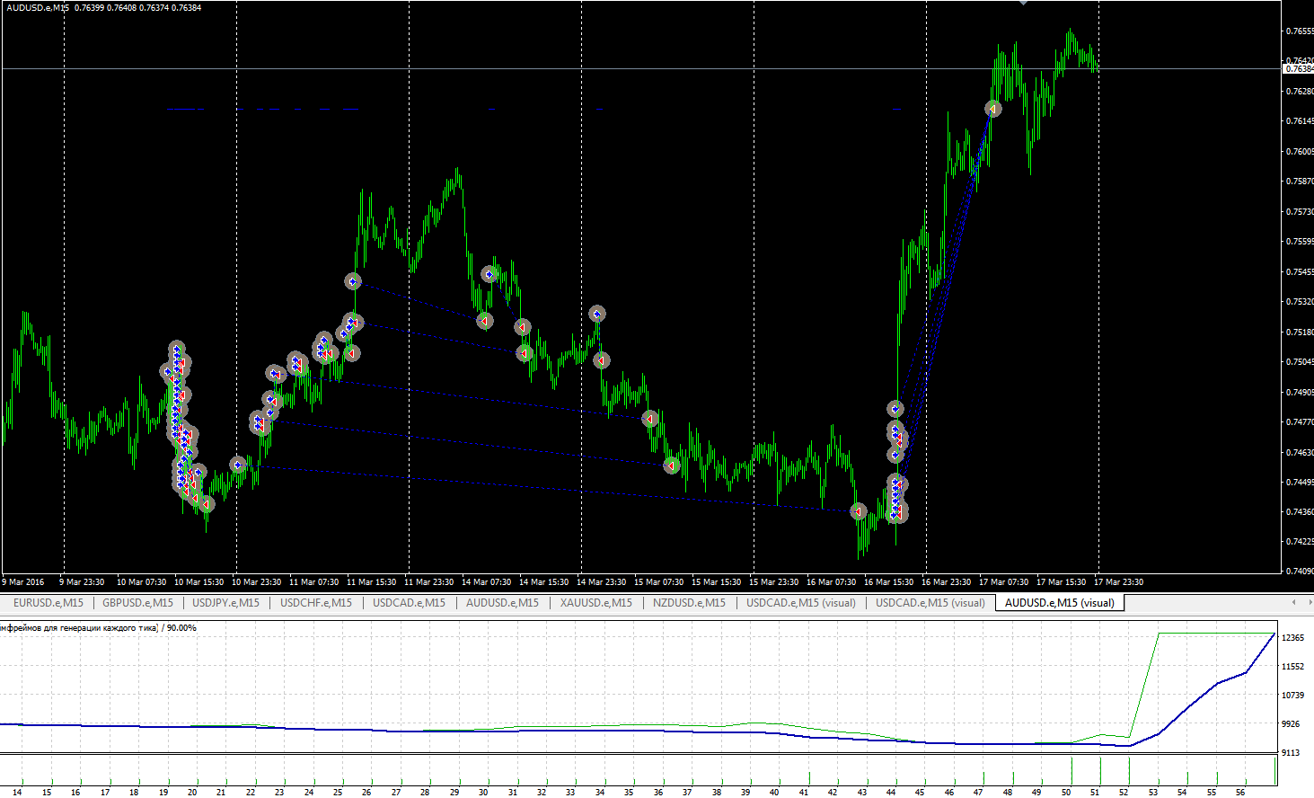The height and width of the screenshot is (798, 1314).
Task: Click the 17 Mar 23:30 time label
Action: (1118, 582)
